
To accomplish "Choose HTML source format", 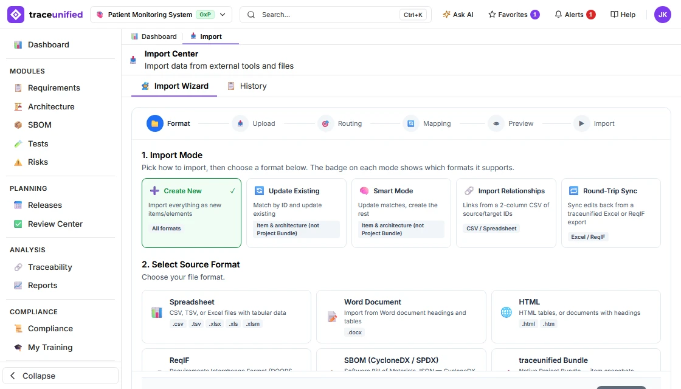I will [576, 317].
